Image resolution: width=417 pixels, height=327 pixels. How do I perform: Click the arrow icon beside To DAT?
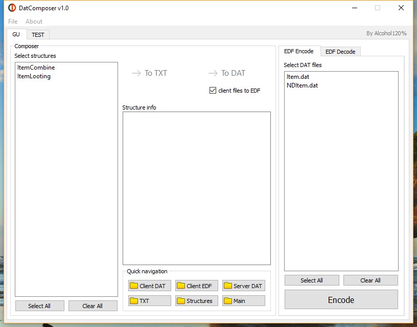click(x=213, y=73)
